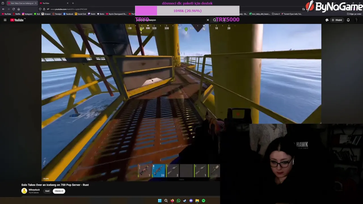The width and height of the screenshot is (363, 204).
Task: Open the browser home page icon
Action: (x=19, y=9)
